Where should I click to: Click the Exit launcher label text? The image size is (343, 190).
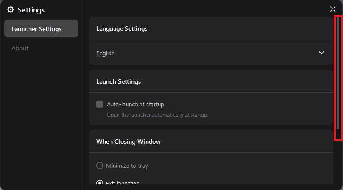pyautogui.click(x=122, y=182)
